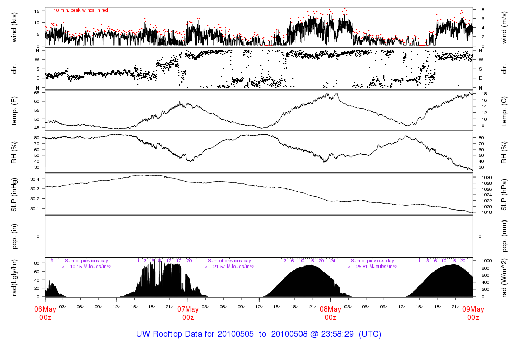The image size is (518, 354).
Task: Click the '10 min. peak winds in red' legend
Action: 80,10
